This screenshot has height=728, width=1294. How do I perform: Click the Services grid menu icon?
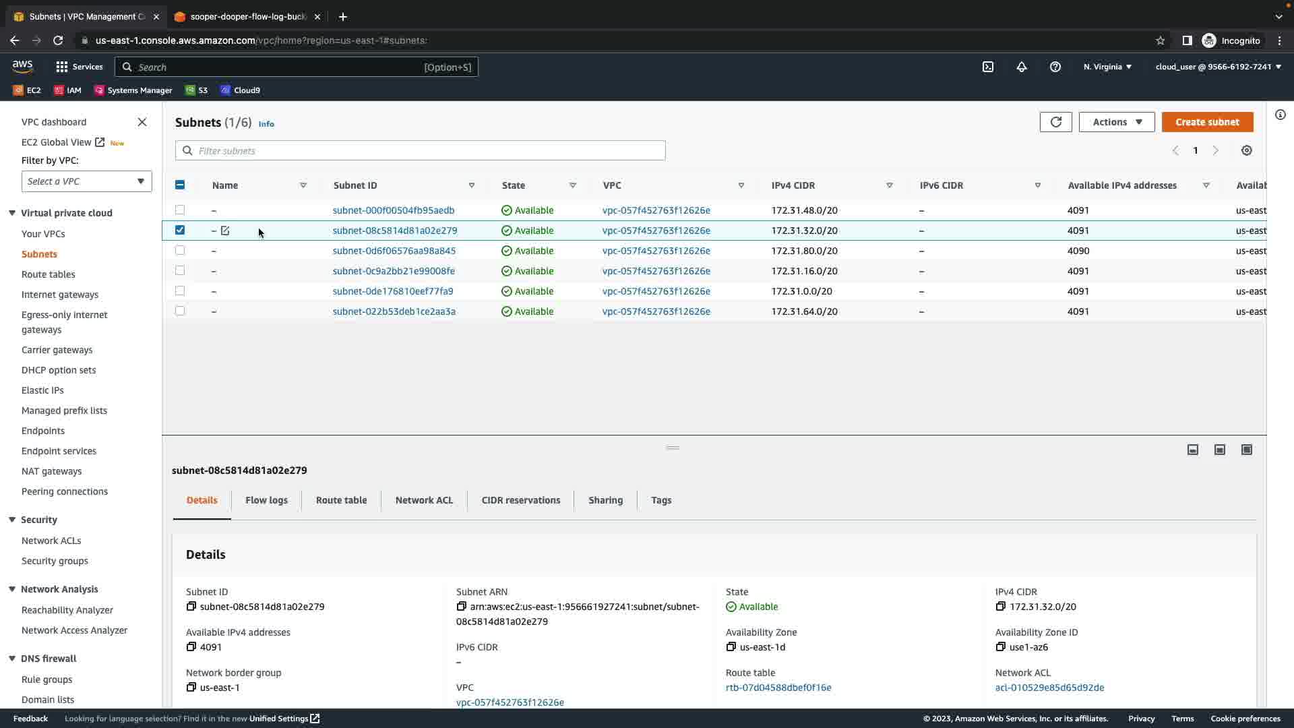62,67
